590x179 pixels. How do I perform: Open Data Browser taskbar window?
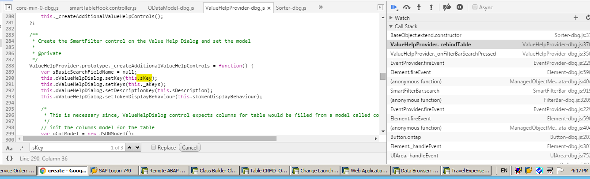pos(416,171)
